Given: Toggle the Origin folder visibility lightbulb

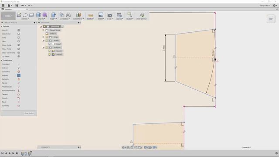Looking at the screenshot, I should (x=47, y=37).
